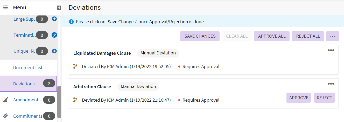Click the Amendments edit icon
The image size is (344, 122).
(x=5, y=100)
